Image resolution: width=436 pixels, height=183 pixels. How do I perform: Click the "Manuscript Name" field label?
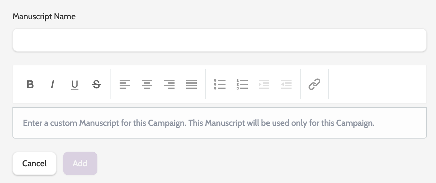click(44, 17)
